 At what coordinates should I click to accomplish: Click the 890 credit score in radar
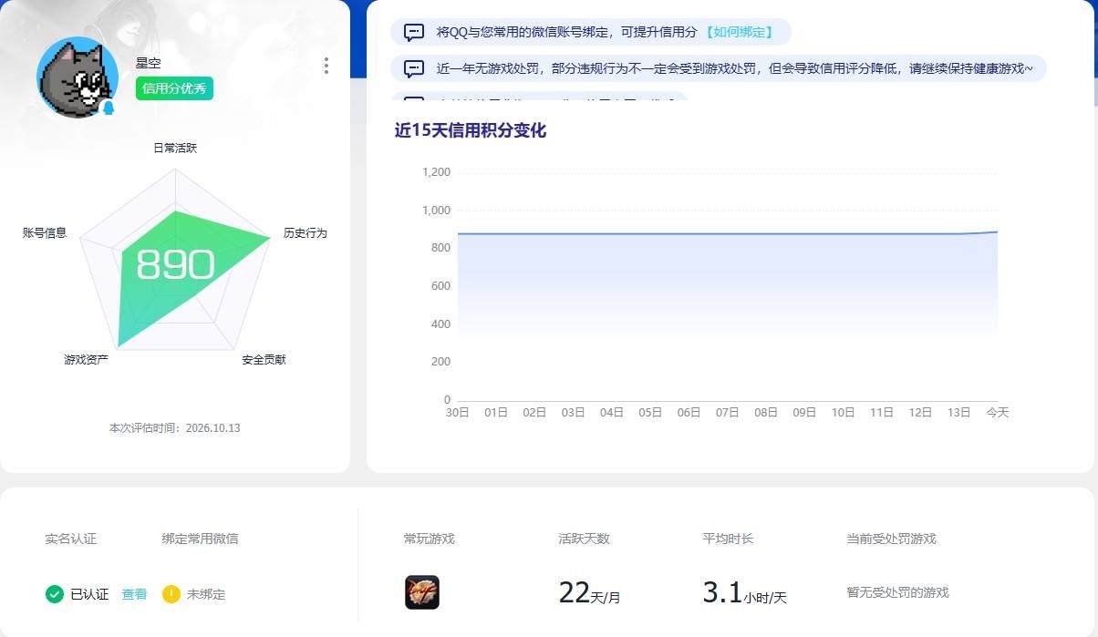[175, 265]
